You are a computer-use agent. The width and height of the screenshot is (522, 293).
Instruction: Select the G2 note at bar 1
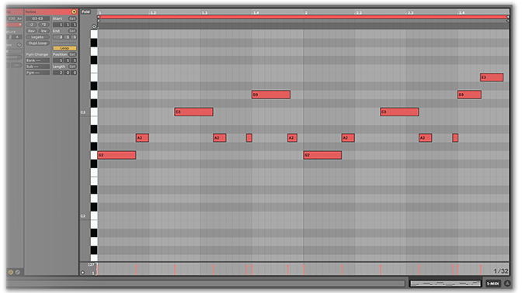click(117, 155)
